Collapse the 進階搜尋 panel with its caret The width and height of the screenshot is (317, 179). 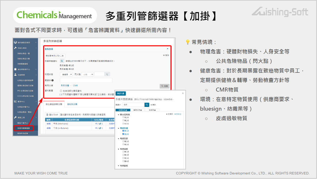coord(167,49)
